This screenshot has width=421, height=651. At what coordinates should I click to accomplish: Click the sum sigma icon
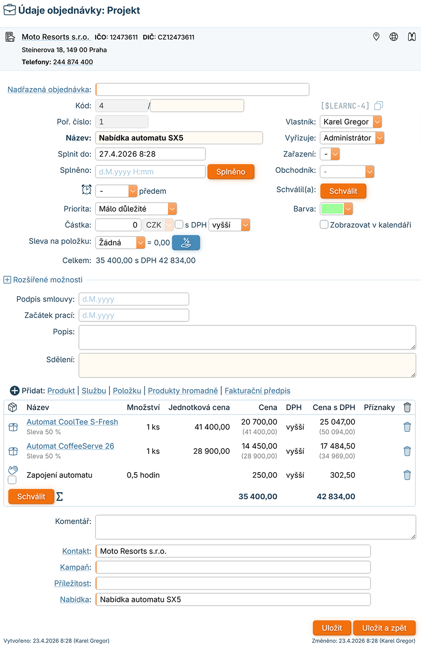[59, 496]
